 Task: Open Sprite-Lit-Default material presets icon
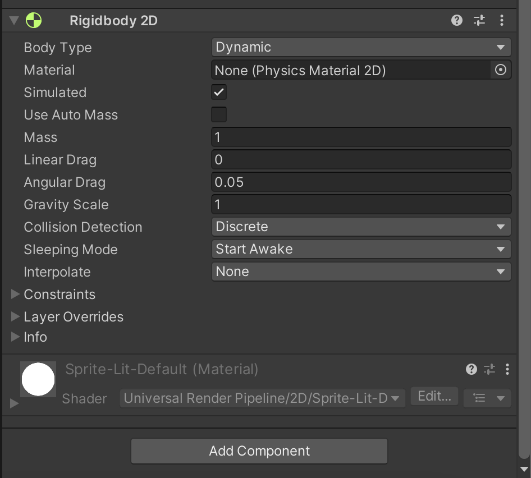click(489, 369)
